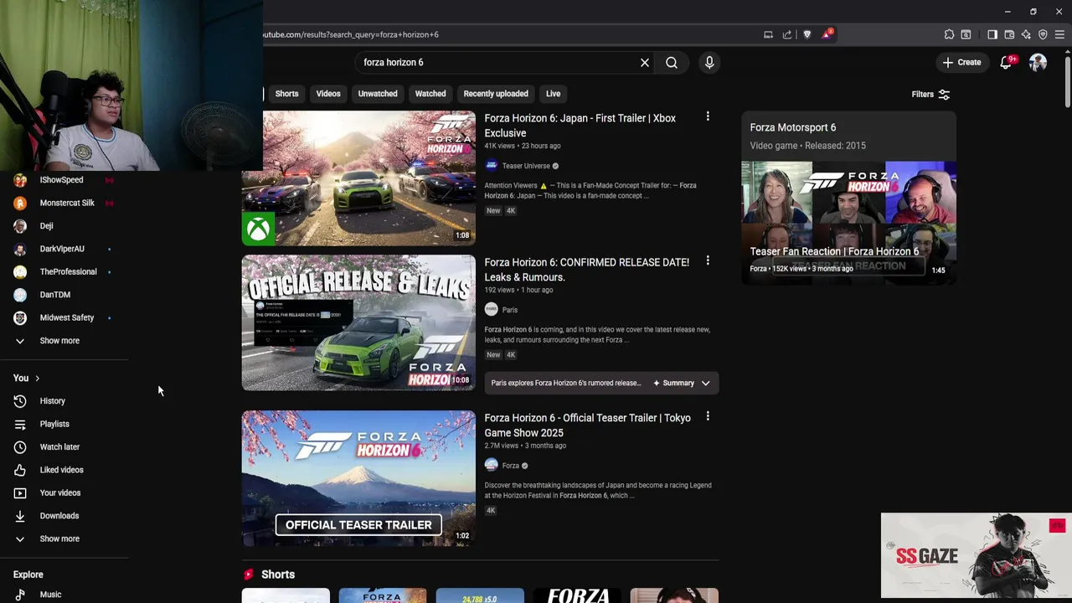This screenshot has height=603, width=1072.
Task: Click the YouTube search magnifier button
Action: coord(672,62)
